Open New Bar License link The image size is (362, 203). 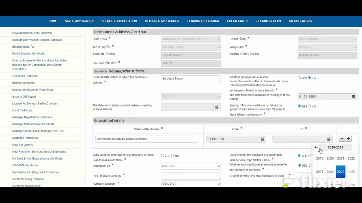(23, 145)
